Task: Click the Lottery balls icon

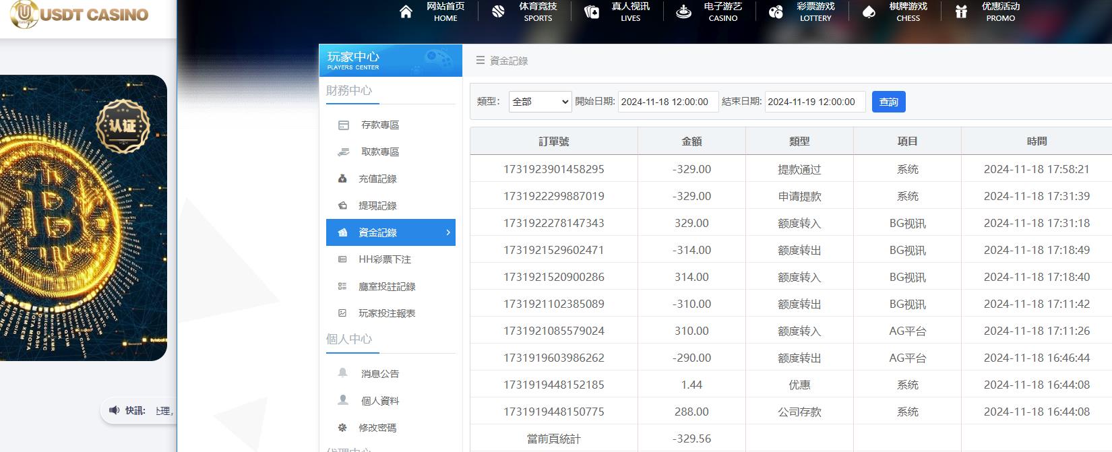Action: click(x=776, y=12)
